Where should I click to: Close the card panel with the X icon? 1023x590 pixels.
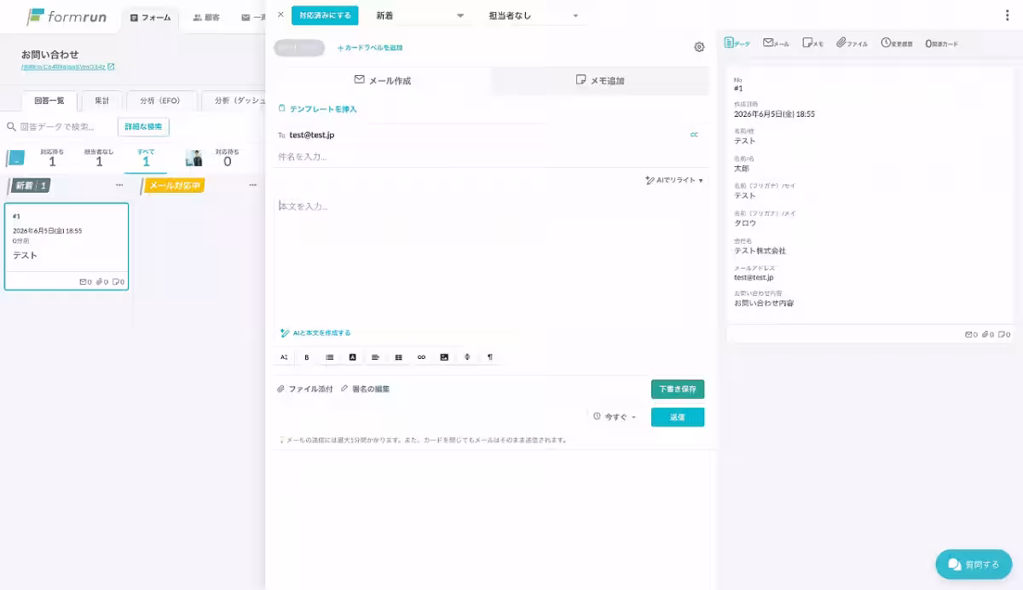click(x=280, y=14)
